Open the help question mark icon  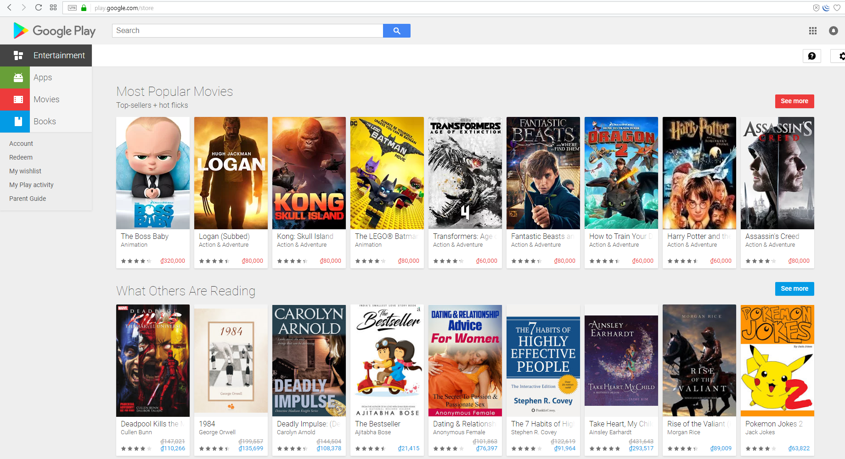click(x=812, y=56)
